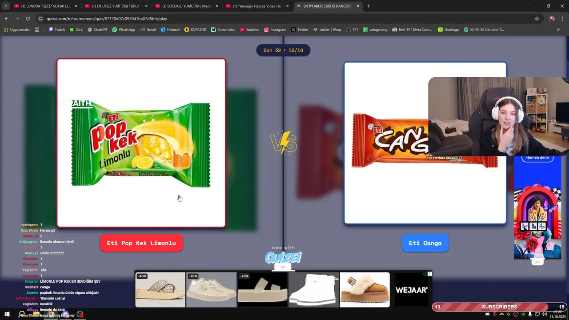Open the Duolingo bookmark
The width and height of the screenshot is (569, 320).
(448, 30)
